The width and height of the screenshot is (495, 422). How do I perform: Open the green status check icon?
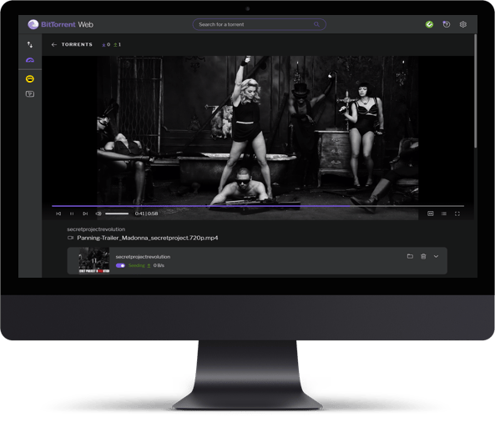[429, 24]
